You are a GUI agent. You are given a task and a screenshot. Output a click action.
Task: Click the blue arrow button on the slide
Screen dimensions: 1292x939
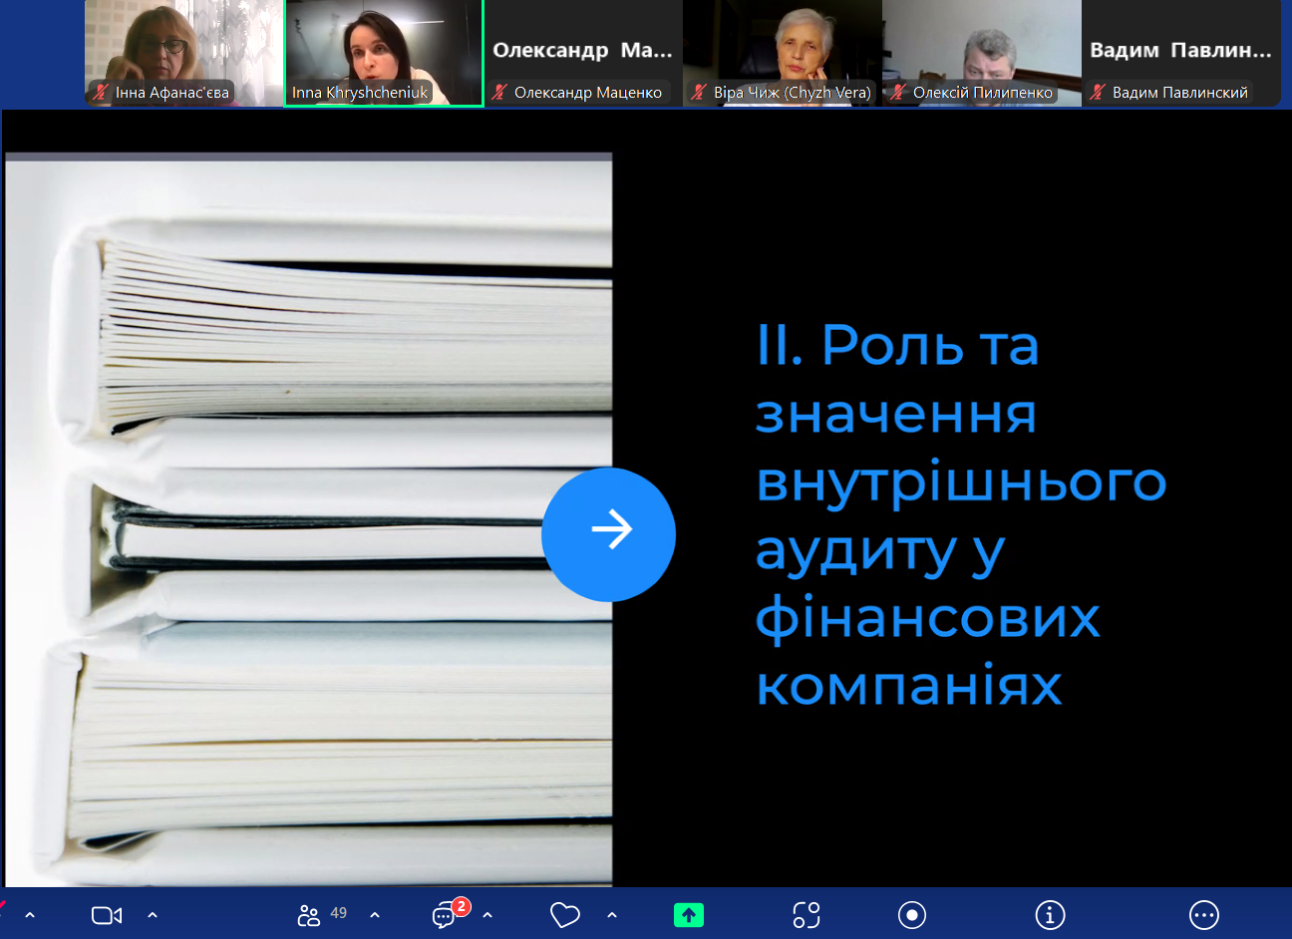[608, 534]
